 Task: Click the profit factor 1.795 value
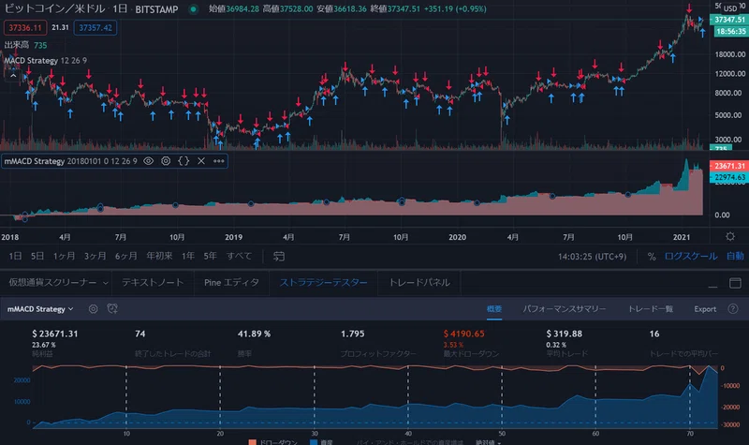click(x=353, y=334)
